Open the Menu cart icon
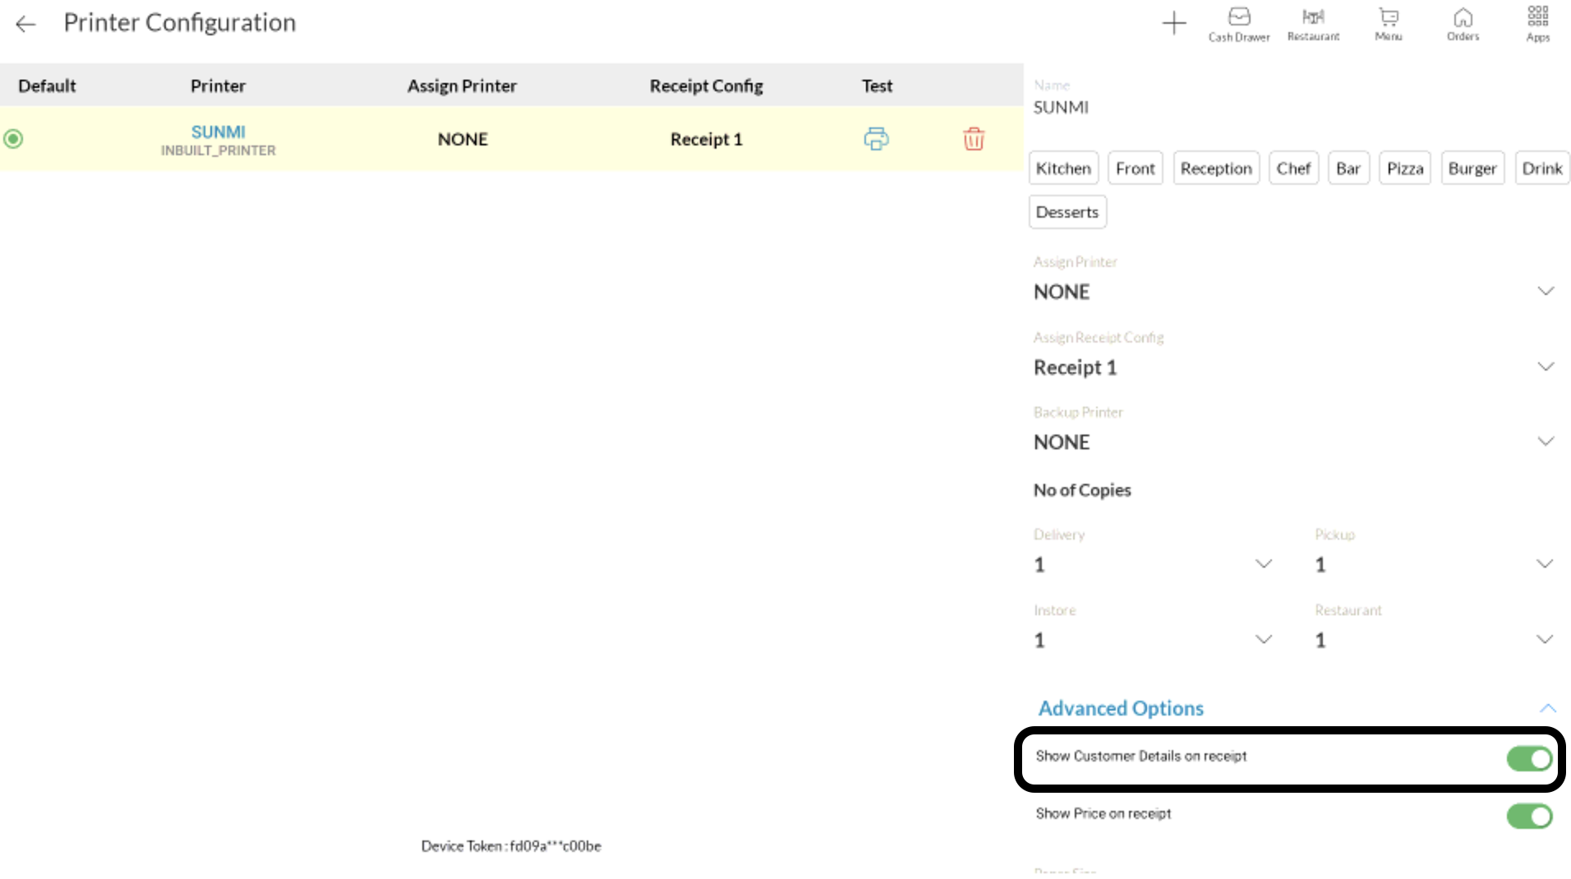Screen dimensions: 1571x879 click(1388, 25)
